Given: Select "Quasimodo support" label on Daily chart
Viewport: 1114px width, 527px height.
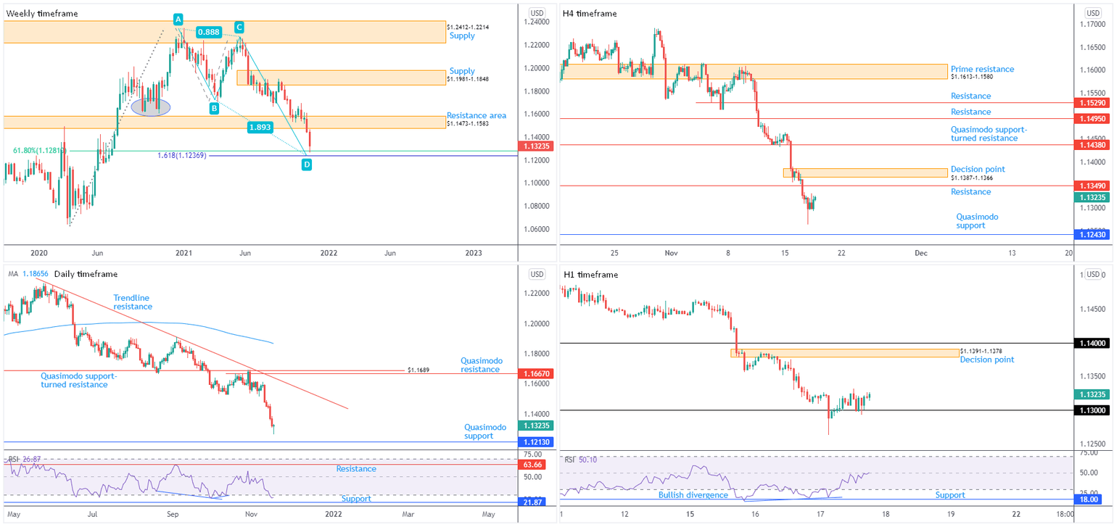Looking at the screenshot, I should coord(485,431).
